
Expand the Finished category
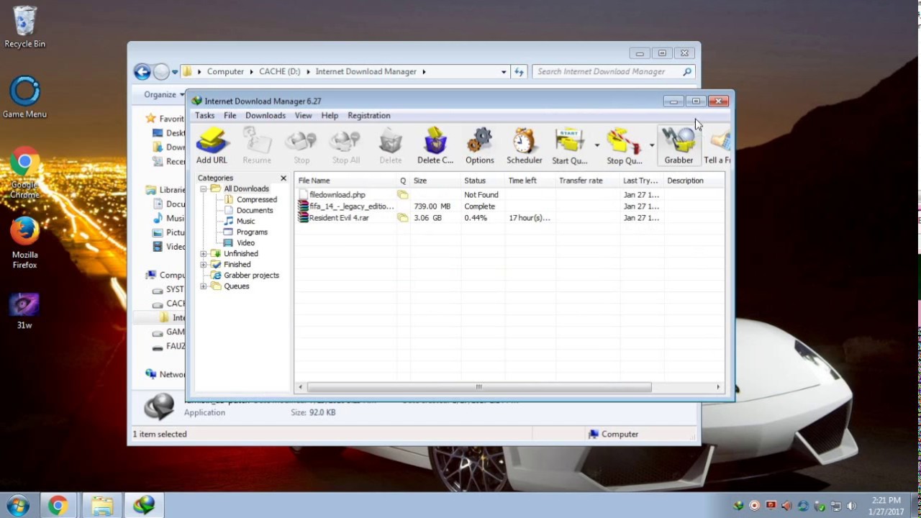204,264
